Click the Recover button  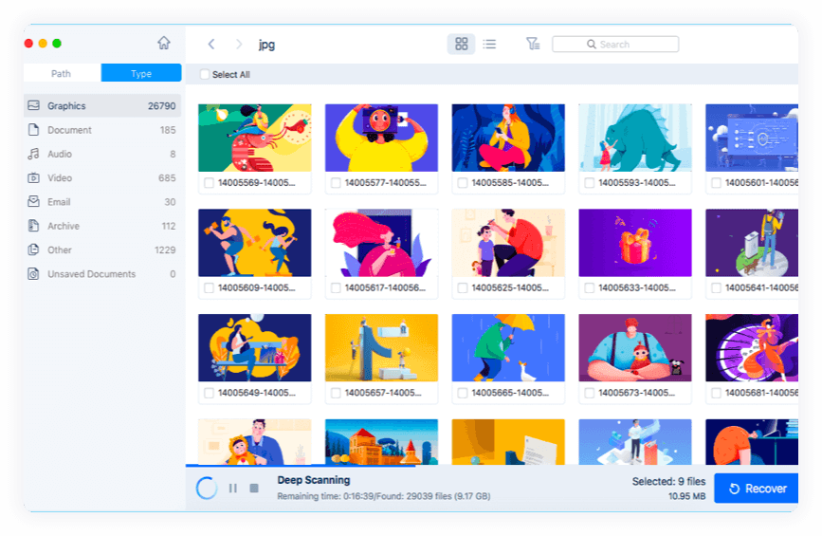757,489
